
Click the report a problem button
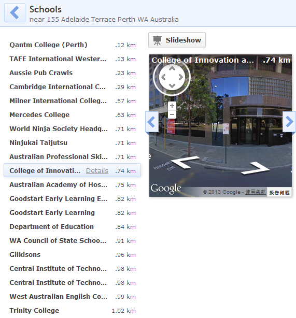(279, 193)
